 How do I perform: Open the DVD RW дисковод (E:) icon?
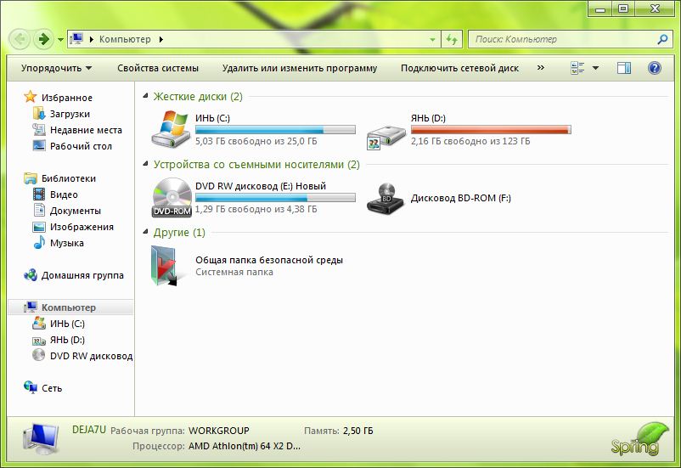click(172, 197)
